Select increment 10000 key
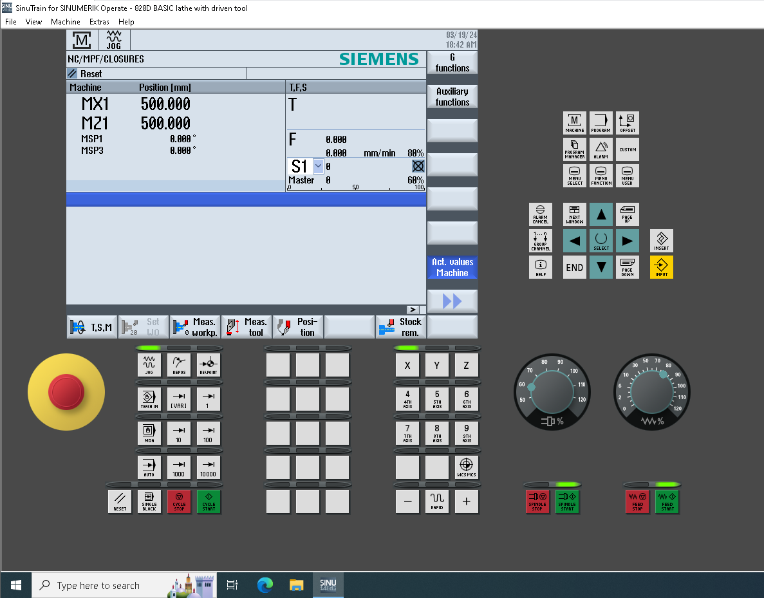Screen dimensions: 764x598 [209, 467]
